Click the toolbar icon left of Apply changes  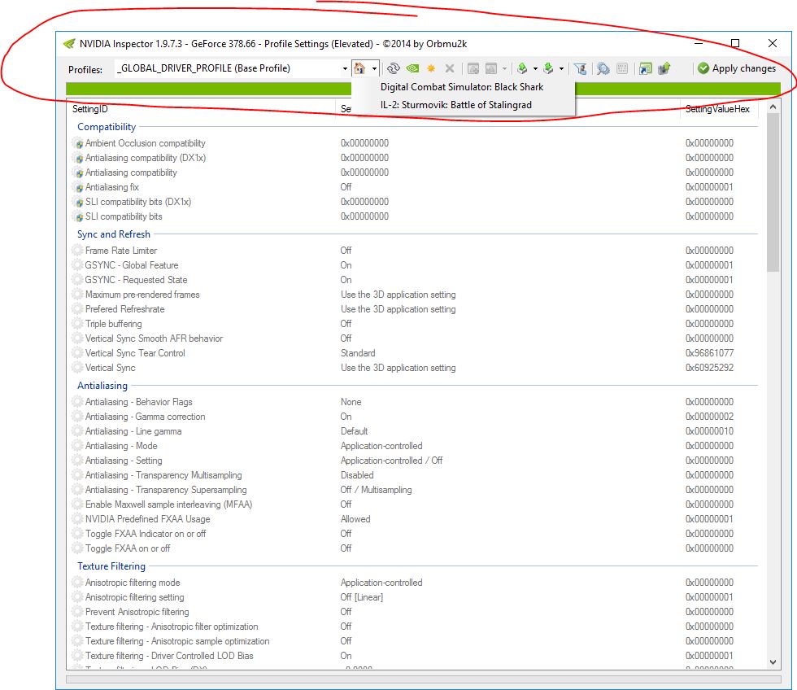[664, 68]
